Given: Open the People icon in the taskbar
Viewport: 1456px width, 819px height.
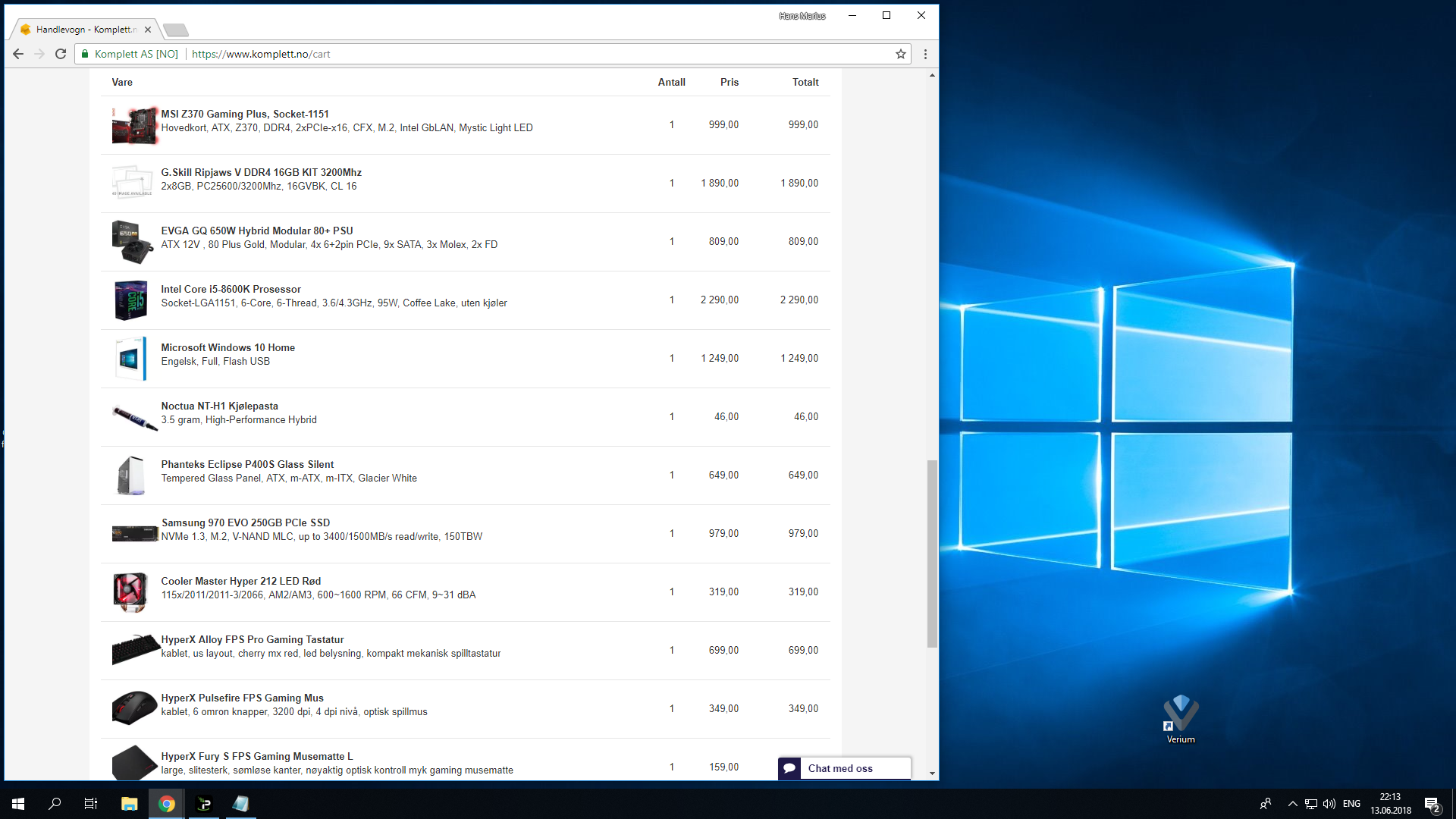Looking at the screenshot, I should tap(1265, 804).
